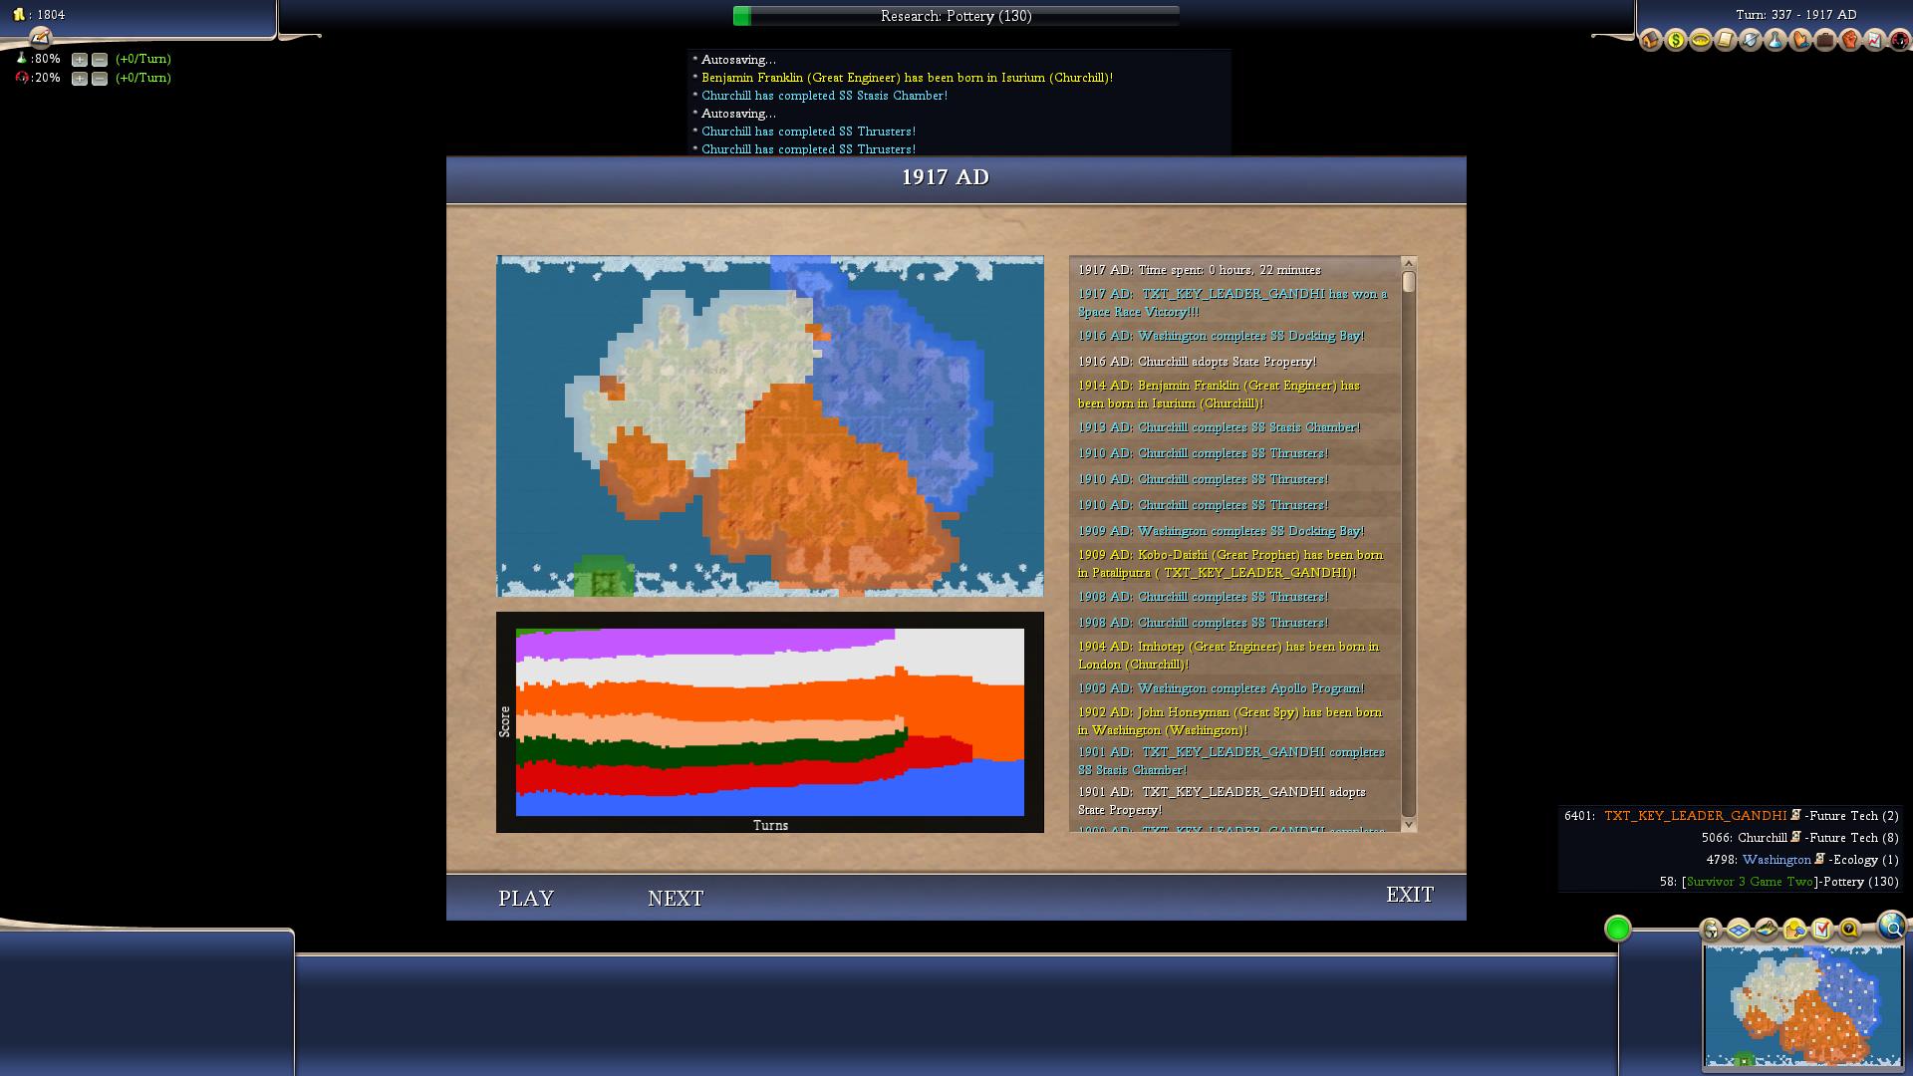Click the minimap in the corner
This screenshot has height=1076, width=1913.
tap(1801, 1006)
